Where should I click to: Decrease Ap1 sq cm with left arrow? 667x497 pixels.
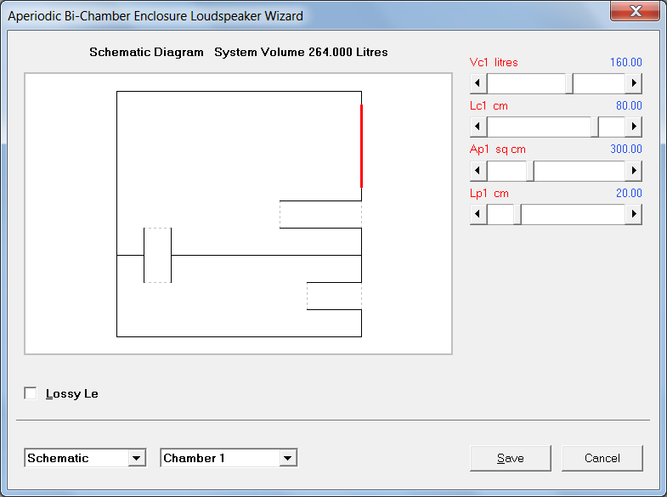coord(478,171)
